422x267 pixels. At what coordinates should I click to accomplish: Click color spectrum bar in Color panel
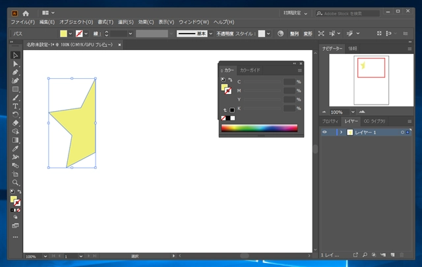coord(259,128)
